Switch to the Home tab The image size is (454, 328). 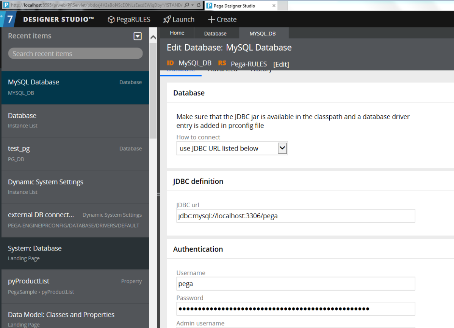tap(177, 33)
